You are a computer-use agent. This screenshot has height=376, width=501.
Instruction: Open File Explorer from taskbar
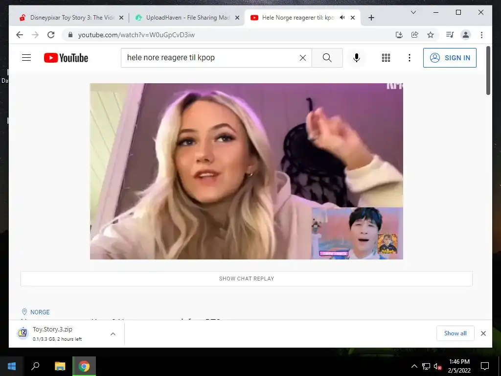(x=60, y=366)
